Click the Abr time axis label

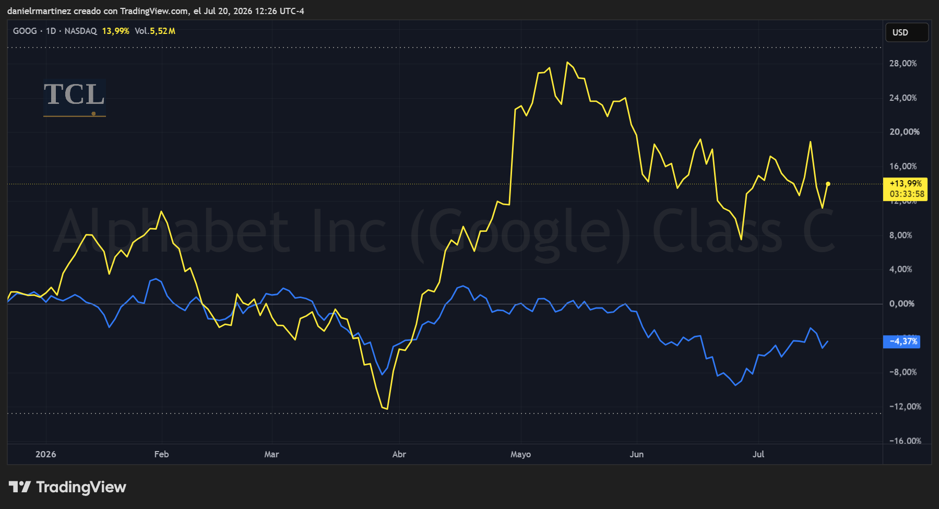tap(399, 454)
